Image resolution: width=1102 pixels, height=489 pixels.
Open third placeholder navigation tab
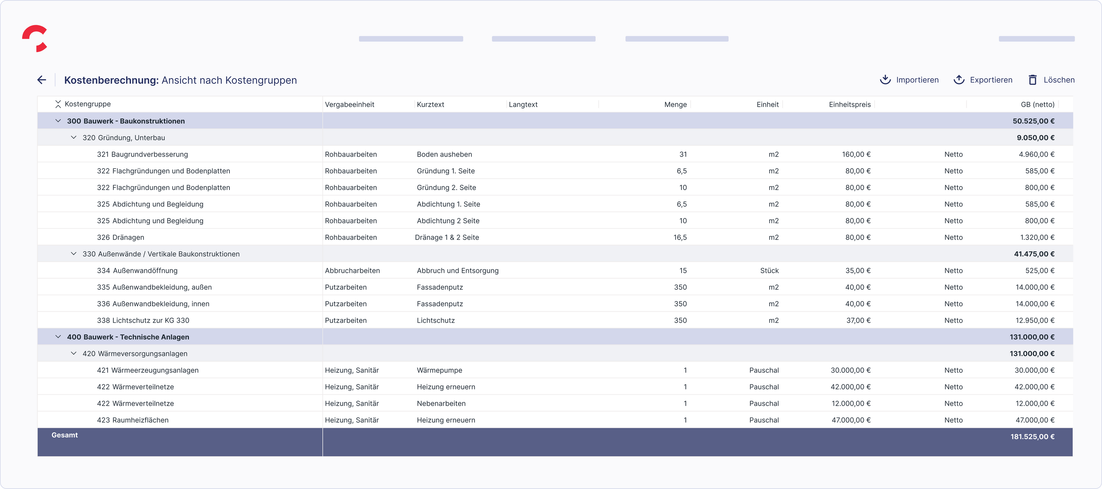click(x=676, y=39)
